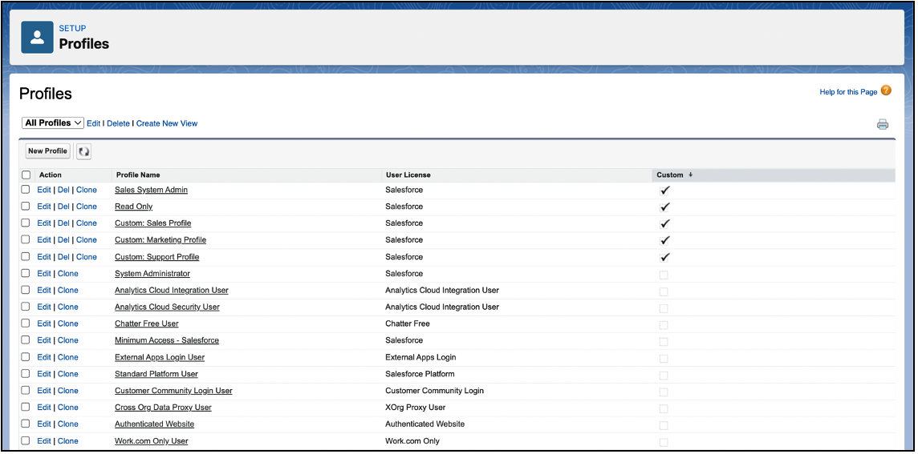Click Clone for Standard Platform User
The width and height of the screenshot is (918, 454).
68,374
